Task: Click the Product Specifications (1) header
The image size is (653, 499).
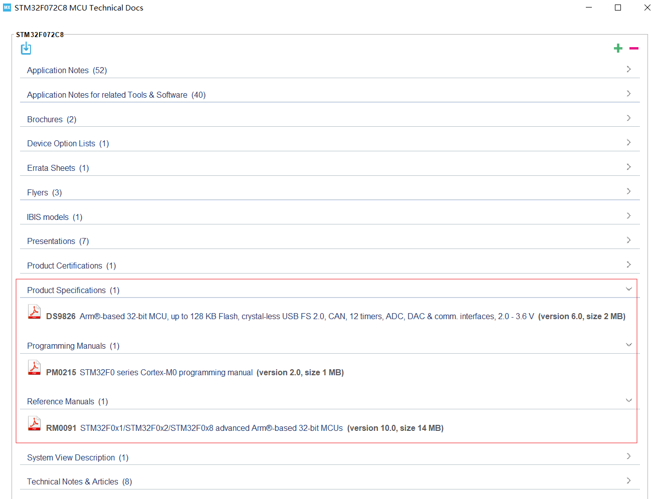Action: [73, 291]
